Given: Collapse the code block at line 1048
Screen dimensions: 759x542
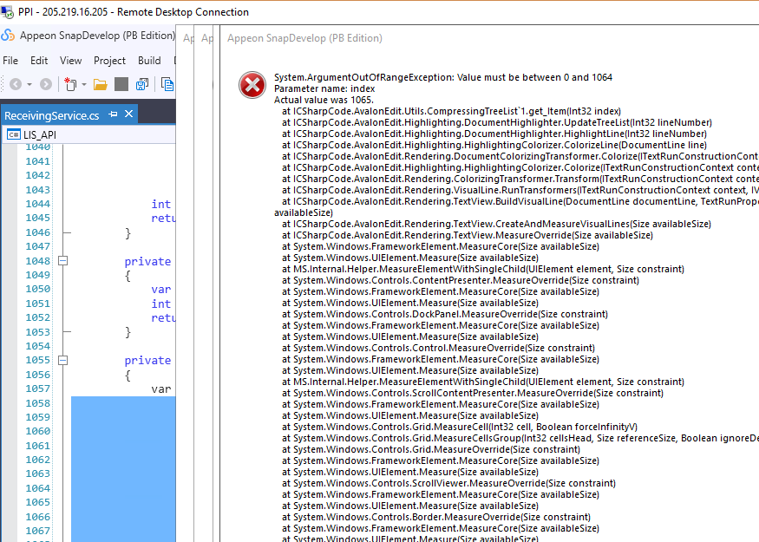Looking at the screenshot, I should coord(62,261).
